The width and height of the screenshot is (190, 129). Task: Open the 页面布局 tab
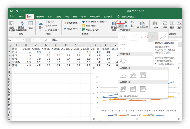pyautogui.click(x=40, y=17)
